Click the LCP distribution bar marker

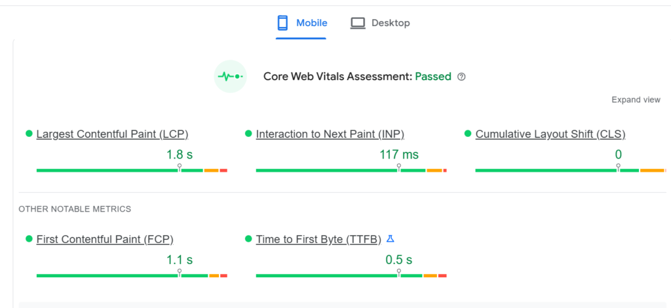coord(180,168)
